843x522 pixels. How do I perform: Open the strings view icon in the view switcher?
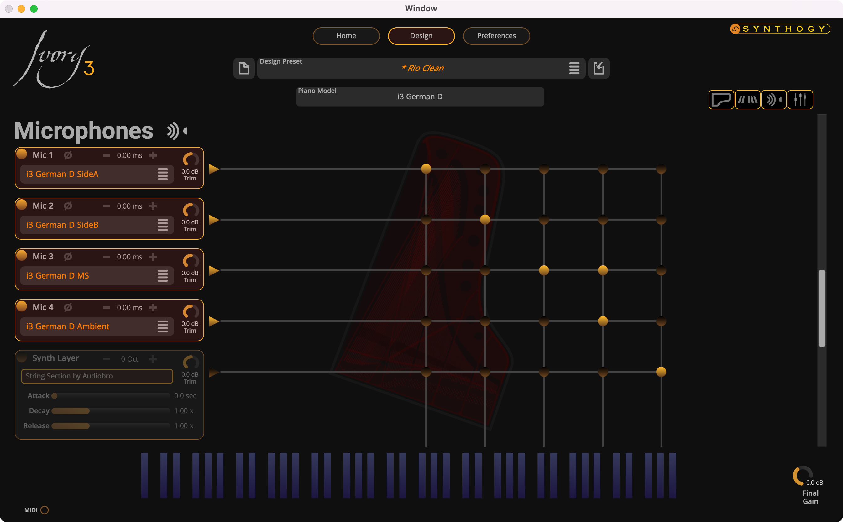pos(747,100)
